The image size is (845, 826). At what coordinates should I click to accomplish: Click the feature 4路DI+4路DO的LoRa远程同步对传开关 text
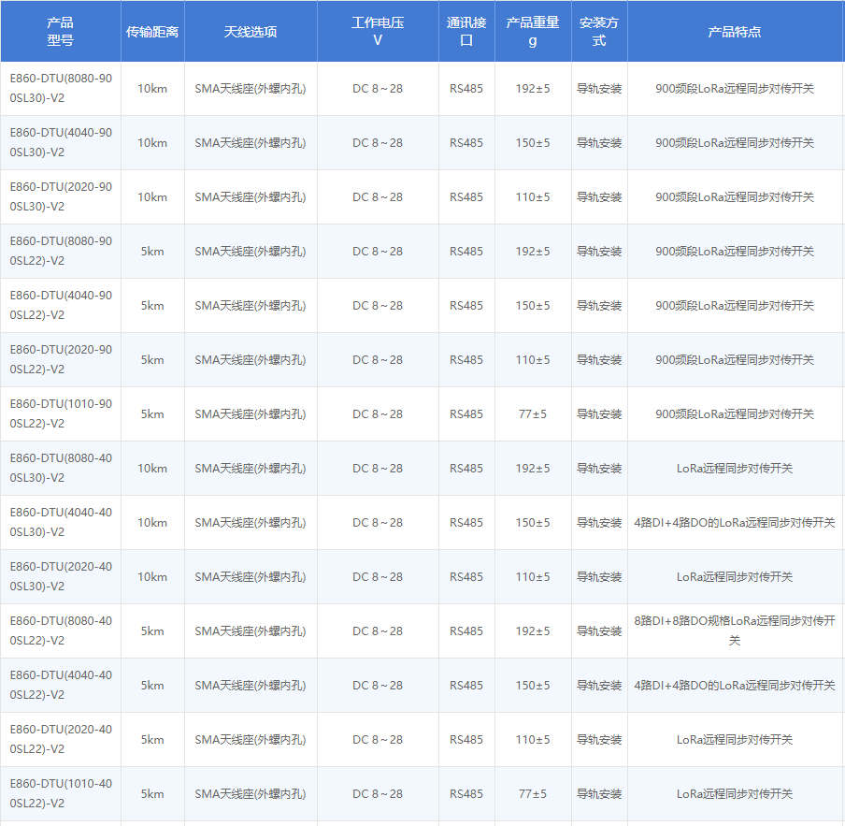pos(735,522)
